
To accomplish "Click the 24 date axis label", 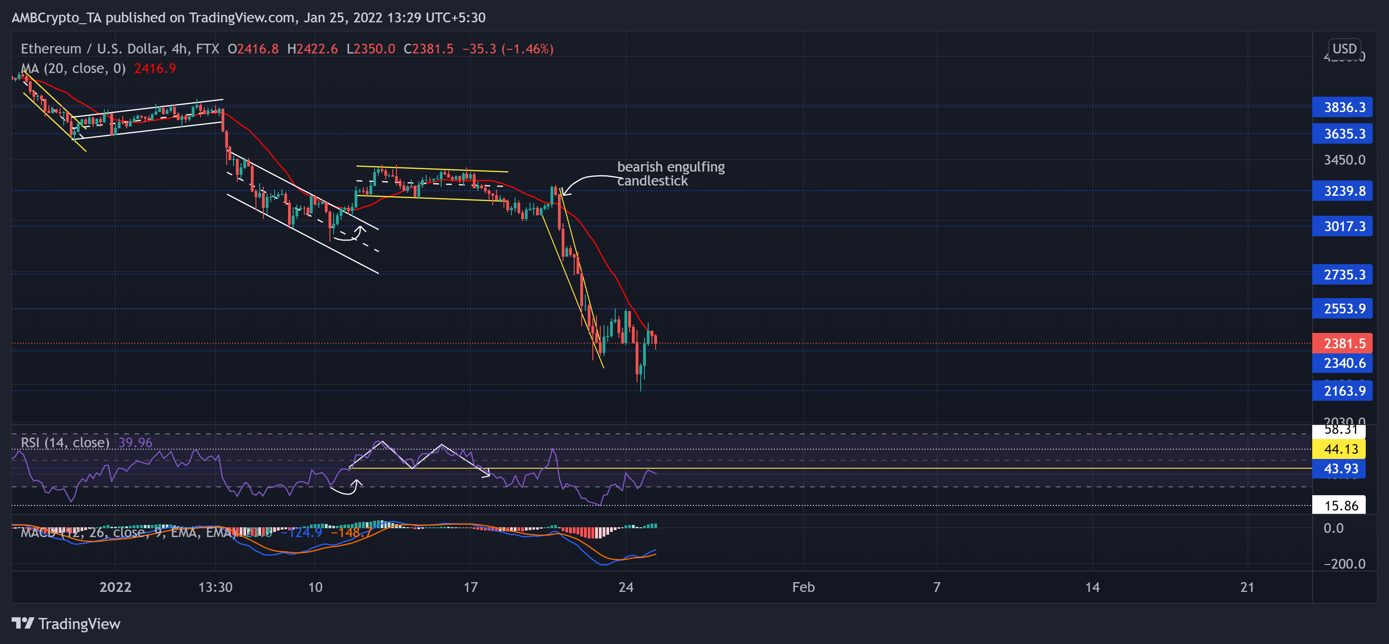I will point(625,587).
